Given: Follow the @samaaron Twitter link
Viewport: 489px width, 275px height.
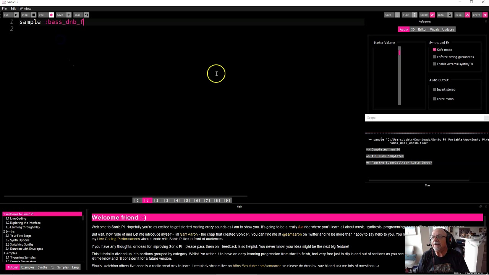Looking at the screenshot, I should point(292,235).
